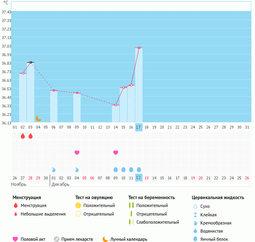Click the egg white fluid icon on day 15
This screenshot has width=255, height=242.
point(123,169)
